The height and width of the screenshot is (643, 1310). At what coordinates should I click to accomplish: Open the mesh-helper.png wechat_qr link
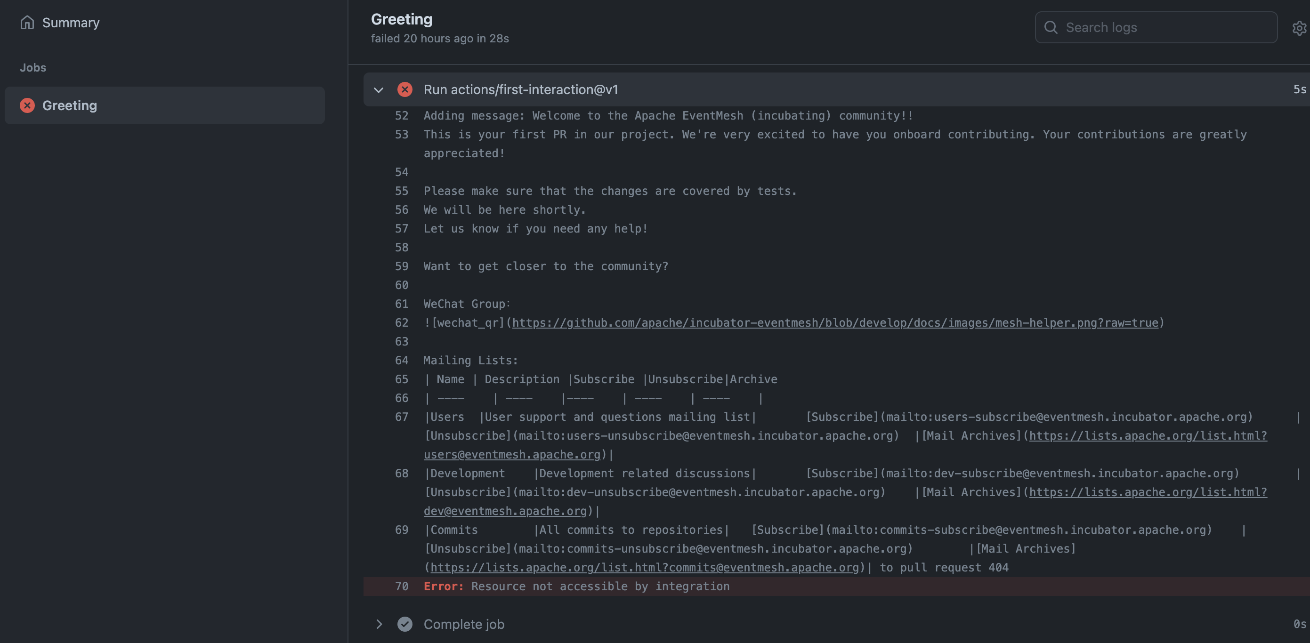click(x=834, y=323)
